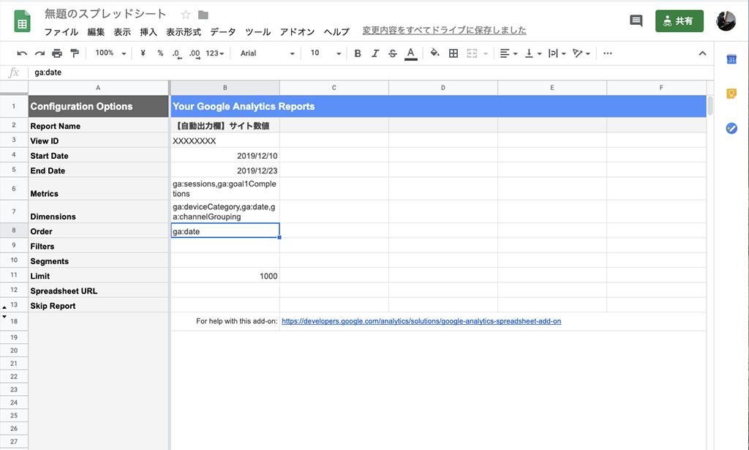Open the Arial font dropdown
The height and width of the screenshot is (450, 749).
point(267,53)
